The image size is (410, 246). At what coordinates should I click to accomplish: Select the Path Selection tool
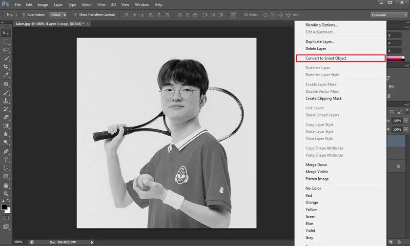coord(6,168)
